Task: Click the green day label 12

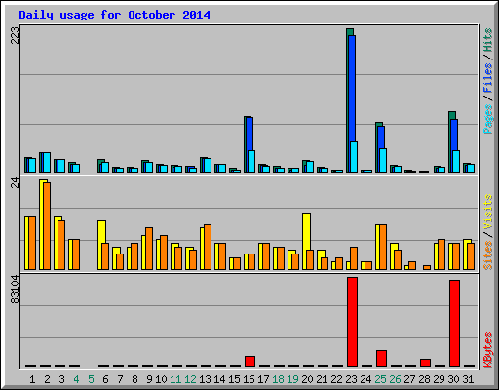Action: pyautogui.click(x=190, y=379)
